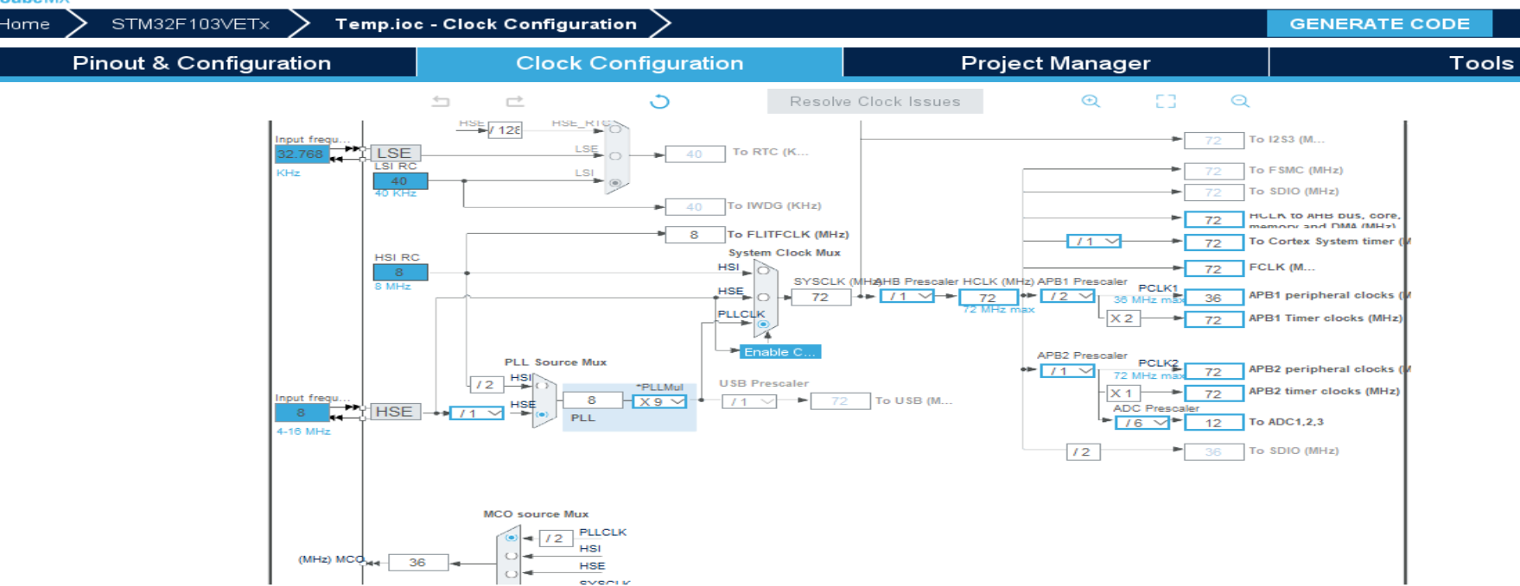Open the APB1 Prescaler dropdown

coord(1068,296)
